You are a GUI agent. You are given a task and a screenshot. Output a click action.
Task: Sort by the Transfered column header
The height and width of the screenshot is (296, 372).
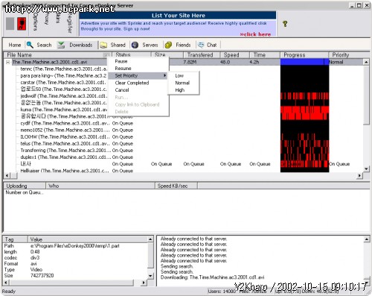click(202, 54)
